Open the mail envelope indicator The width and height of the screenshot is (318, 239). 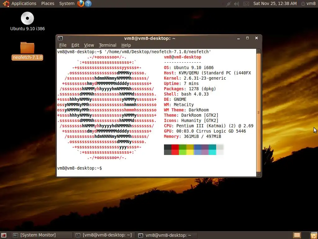click(x=246, y=4)
